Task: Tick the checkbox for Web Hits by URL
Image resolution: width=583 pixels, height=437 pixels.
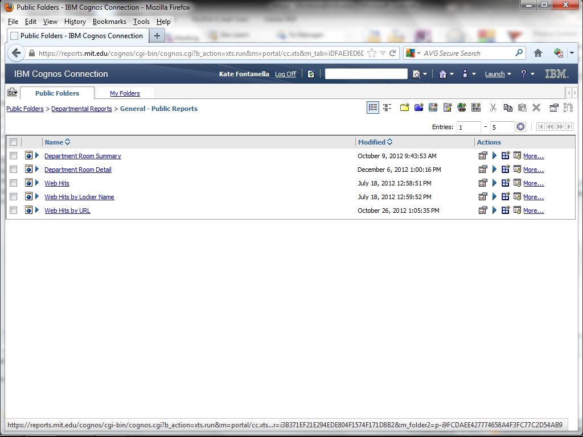Action: coord(14,211)
